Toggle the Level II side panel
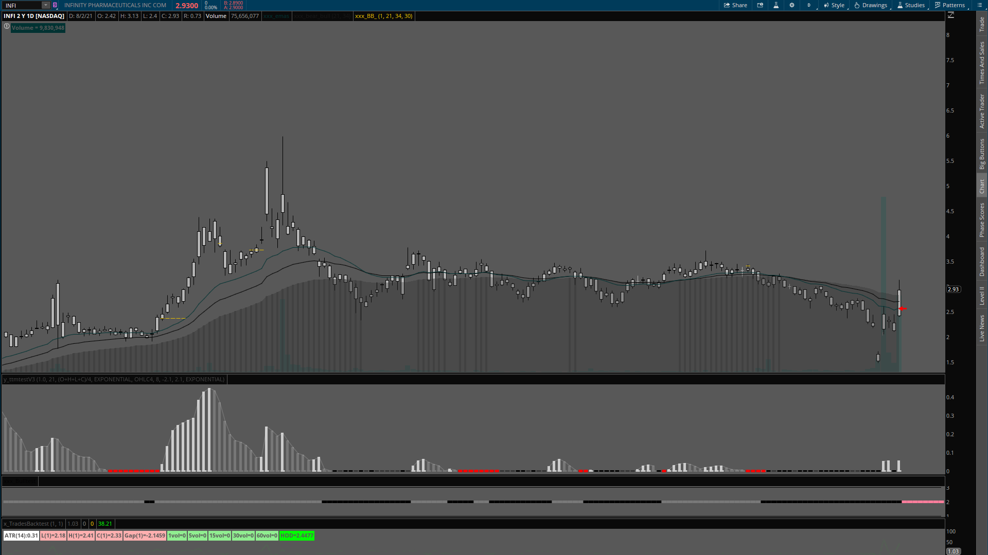 982,295
